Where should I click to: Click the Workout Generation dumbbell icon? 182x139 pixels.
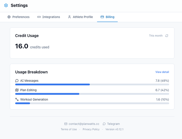point(17,100)
